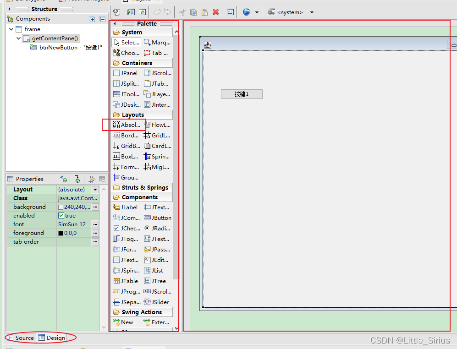Pick the Choose component palette entry
The width and height of the screenshot is (457, 349).
[x=127, y=53]
